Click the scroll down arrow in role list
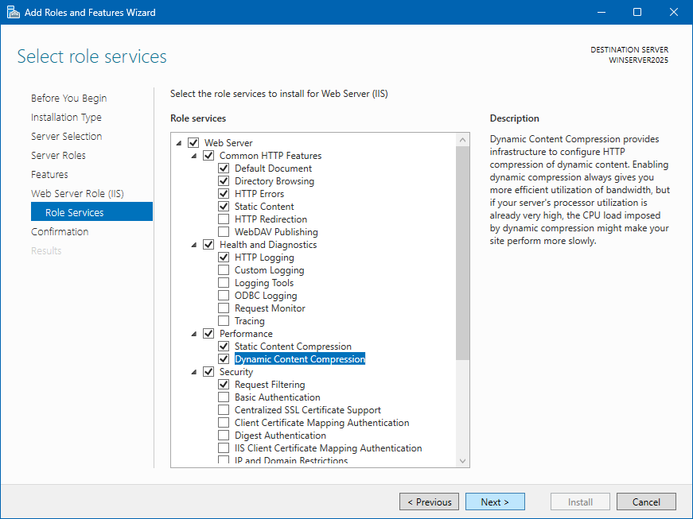The image size is (693, 519). click(x=462, y=460)
